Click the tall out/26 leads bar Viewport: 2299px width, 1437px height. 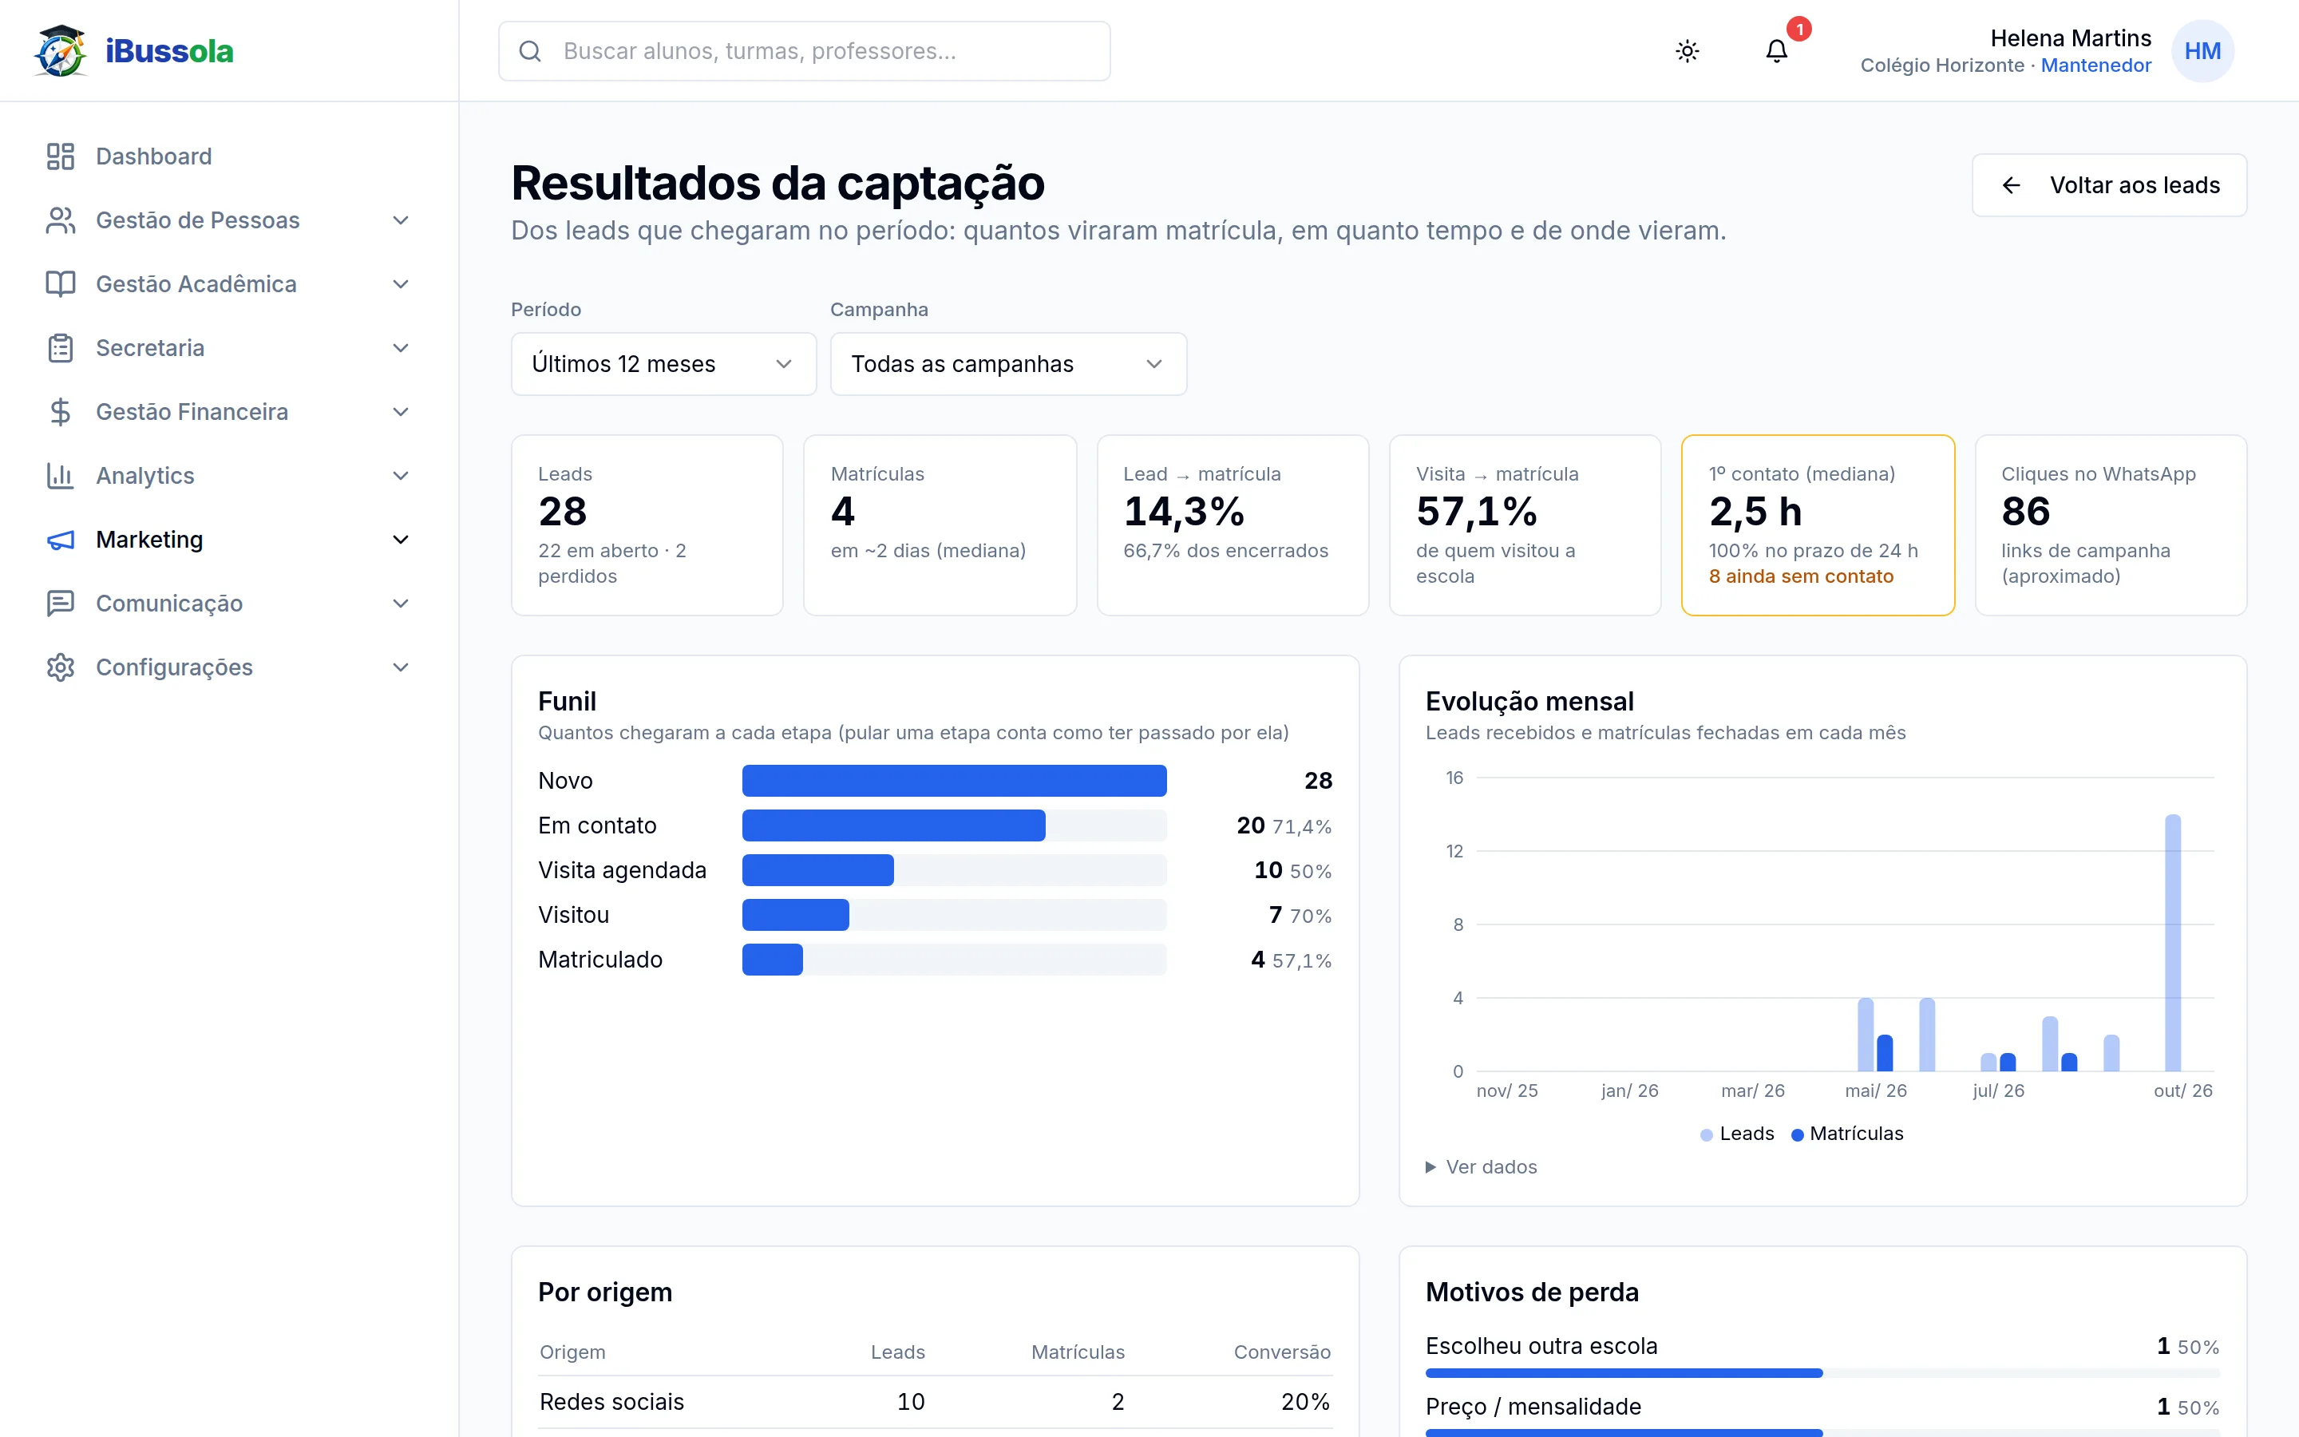(2173, 943)
